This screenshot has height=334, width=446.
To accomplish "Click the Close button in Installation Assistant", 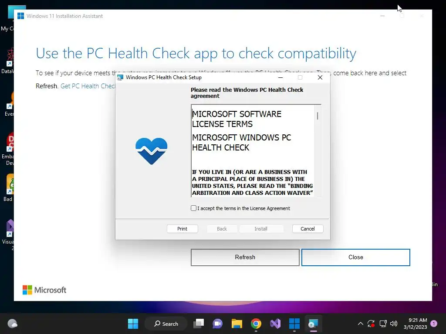I will click(x=356, y=257).
